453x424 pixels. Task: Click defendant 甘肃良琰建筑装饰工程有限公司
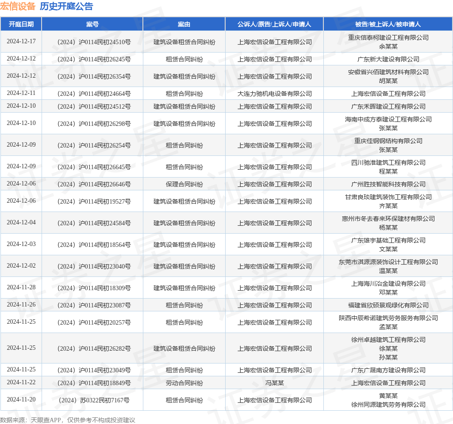coord(388,197)
